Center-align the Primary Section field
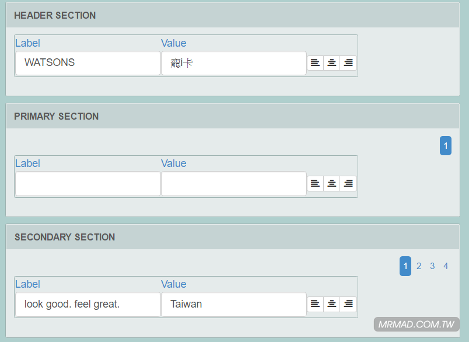 332,184
